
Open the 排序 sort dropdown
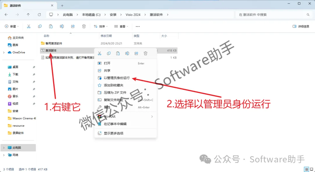[101, 26]
